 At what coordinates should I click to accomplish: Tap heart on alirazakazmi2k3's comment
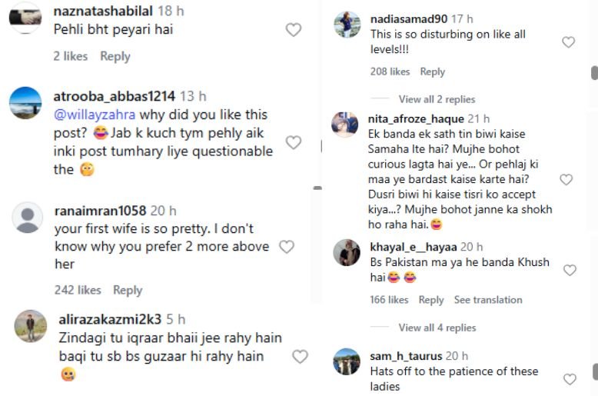pos(300,357)
